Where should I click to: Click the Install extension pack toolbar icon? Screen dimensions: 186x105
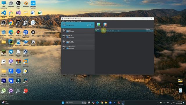coord(99,25)
